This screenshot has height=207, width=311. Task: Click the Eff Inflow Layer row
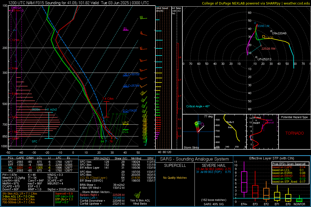[x=118, y=168]
